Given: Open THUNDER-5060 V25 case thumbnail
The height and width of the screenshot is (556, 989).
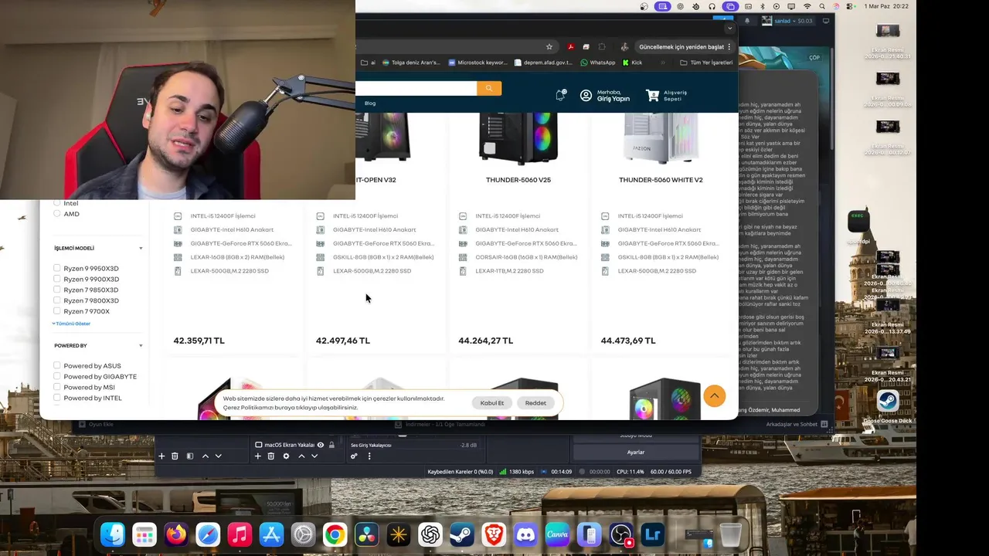Looking at the screenshot, I should [x=518, y=139].
